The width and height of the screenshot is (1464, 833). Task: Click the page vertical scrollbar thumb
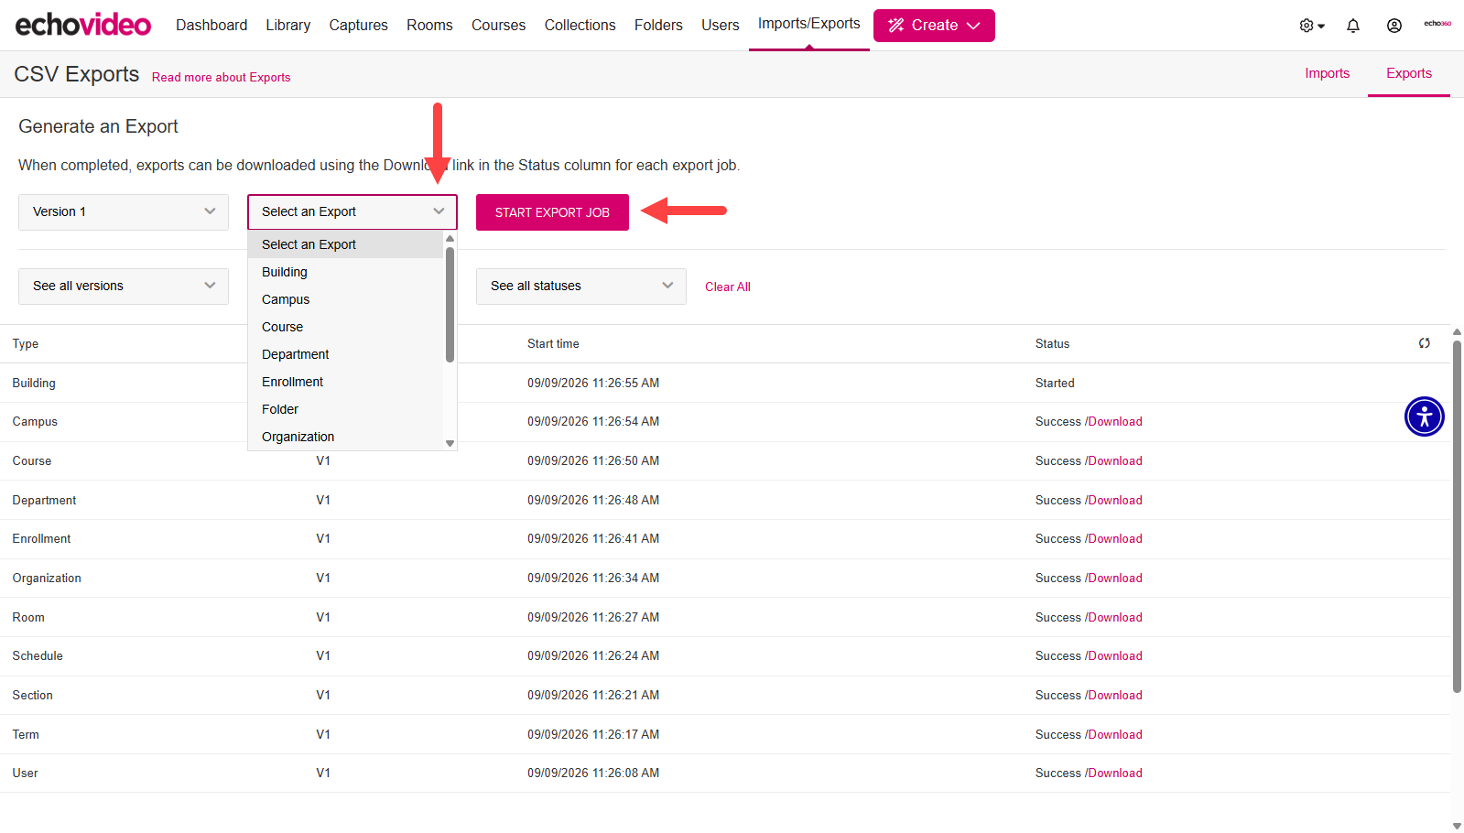1457,516
